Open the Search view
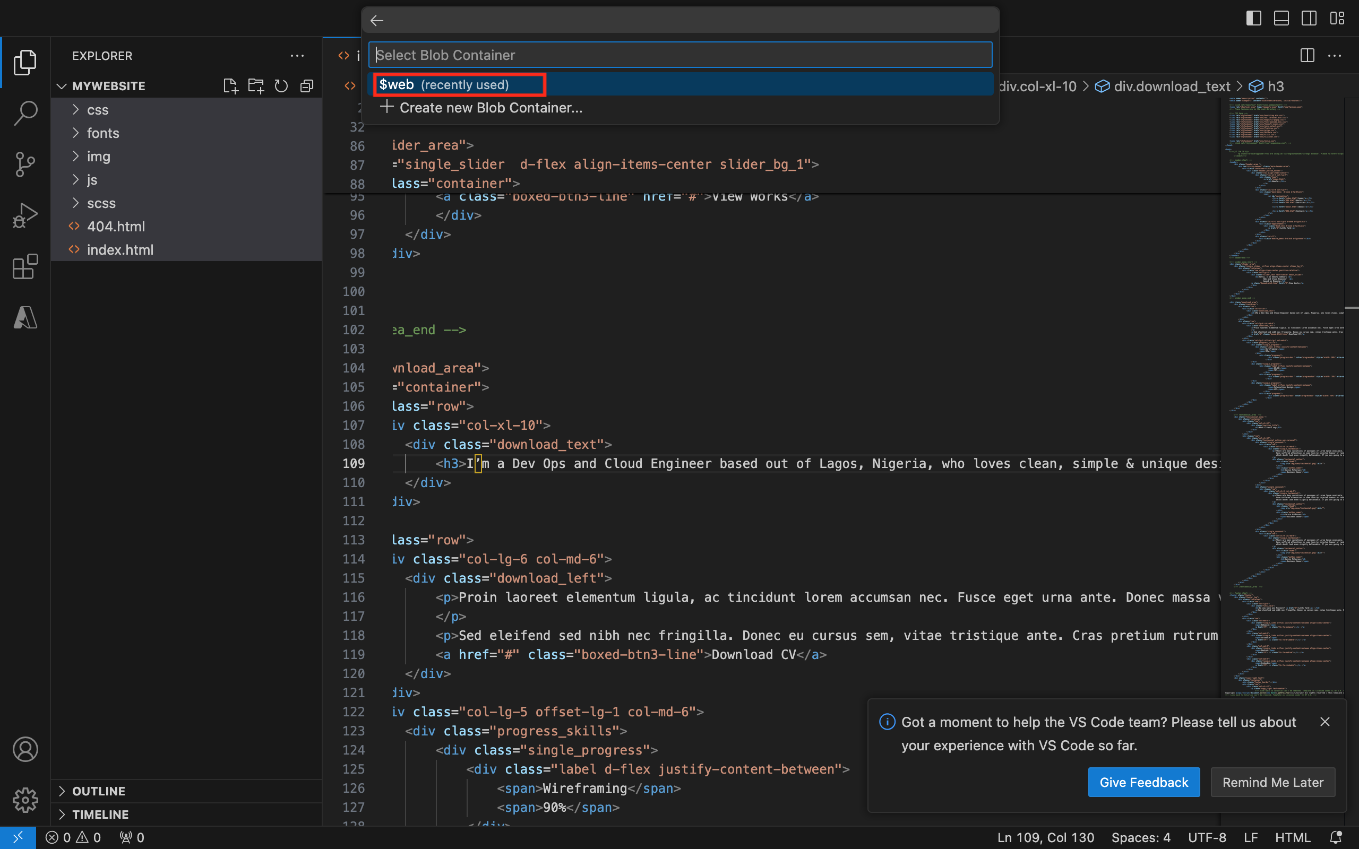This screenshot has height=849, width=1359. click(25, 113)
